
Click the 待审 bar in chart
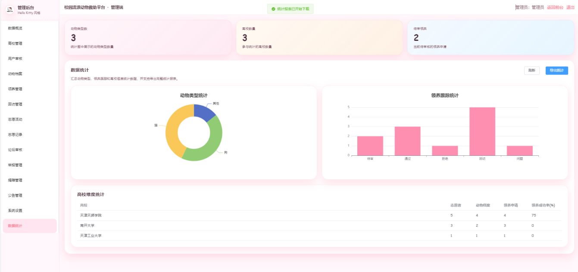point(370,146)
